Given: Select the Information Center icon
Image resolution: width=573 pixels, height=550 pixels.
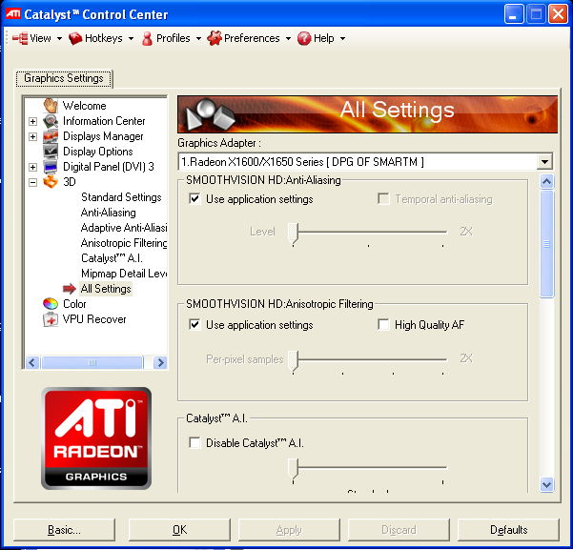Looking at the screenshot, I should coord(51,121).
